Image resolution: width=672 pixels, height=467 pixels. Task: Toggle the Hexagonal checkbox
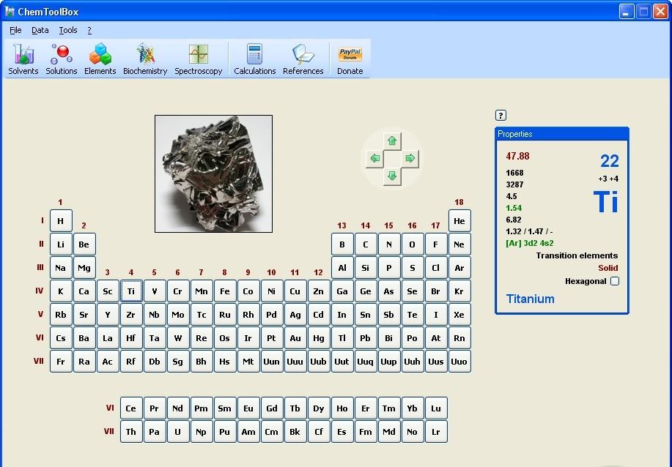tap(615, 281)
